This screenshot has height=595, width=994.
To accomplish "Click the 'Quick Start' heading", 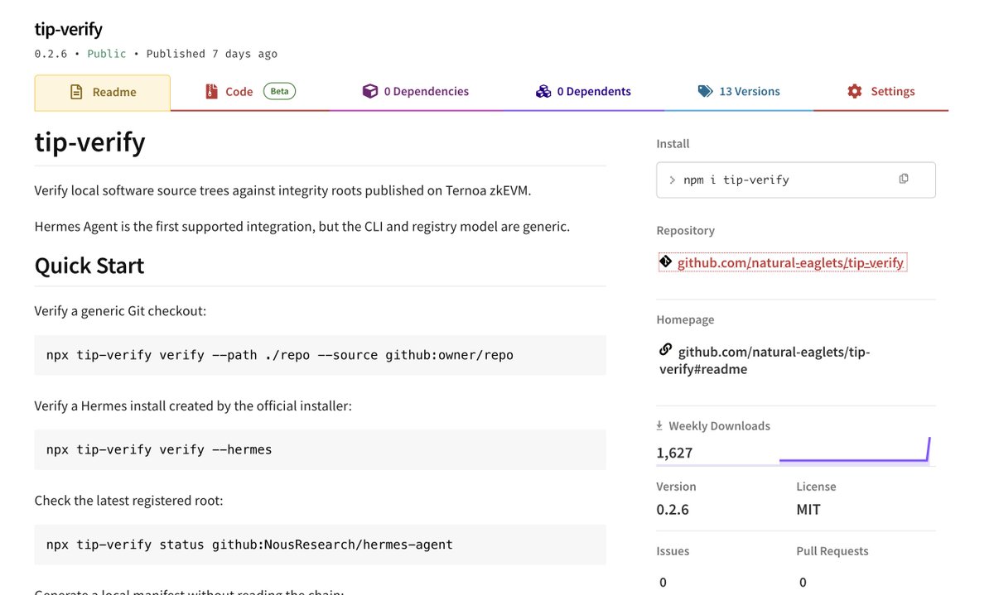I will (89, 266).
